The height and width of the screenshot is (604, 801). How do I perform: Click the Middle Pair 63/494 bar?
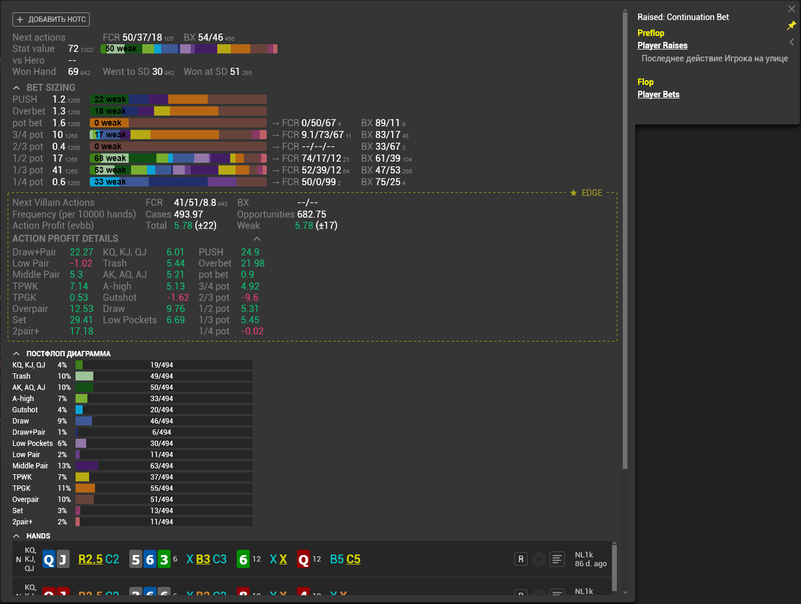tap(164, 466)
